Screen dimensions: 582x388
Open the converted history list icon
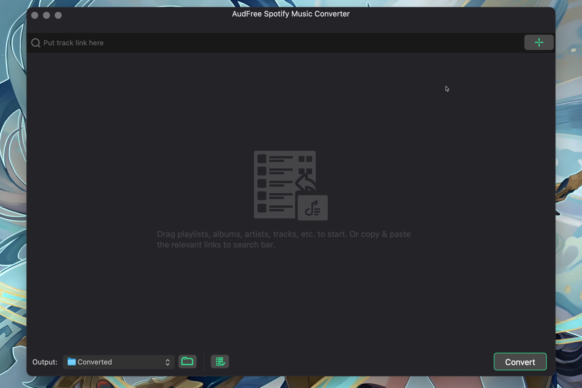coord(220,362)
